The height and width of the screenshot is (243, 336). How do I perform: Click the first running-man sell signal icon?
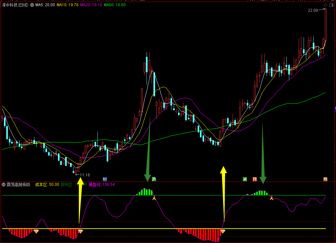[154, 198]
